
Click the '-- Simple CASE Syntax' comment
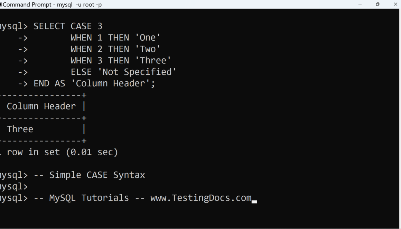89,175
